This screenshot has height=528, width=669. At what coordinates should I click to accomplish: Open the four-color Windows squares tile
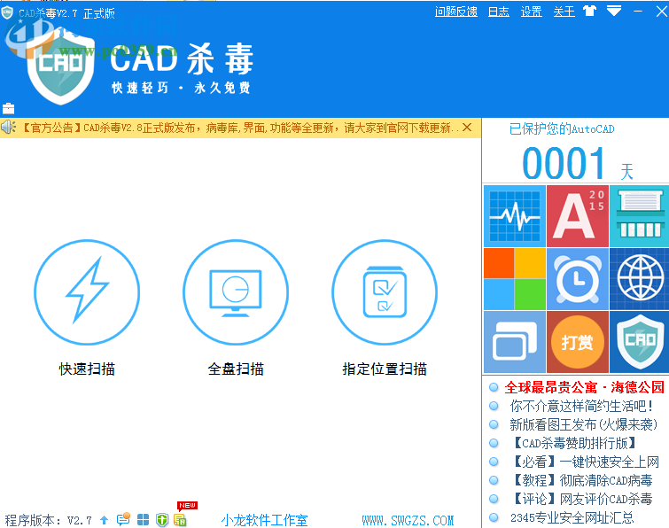pyautogui.click(x=515, y=279)
